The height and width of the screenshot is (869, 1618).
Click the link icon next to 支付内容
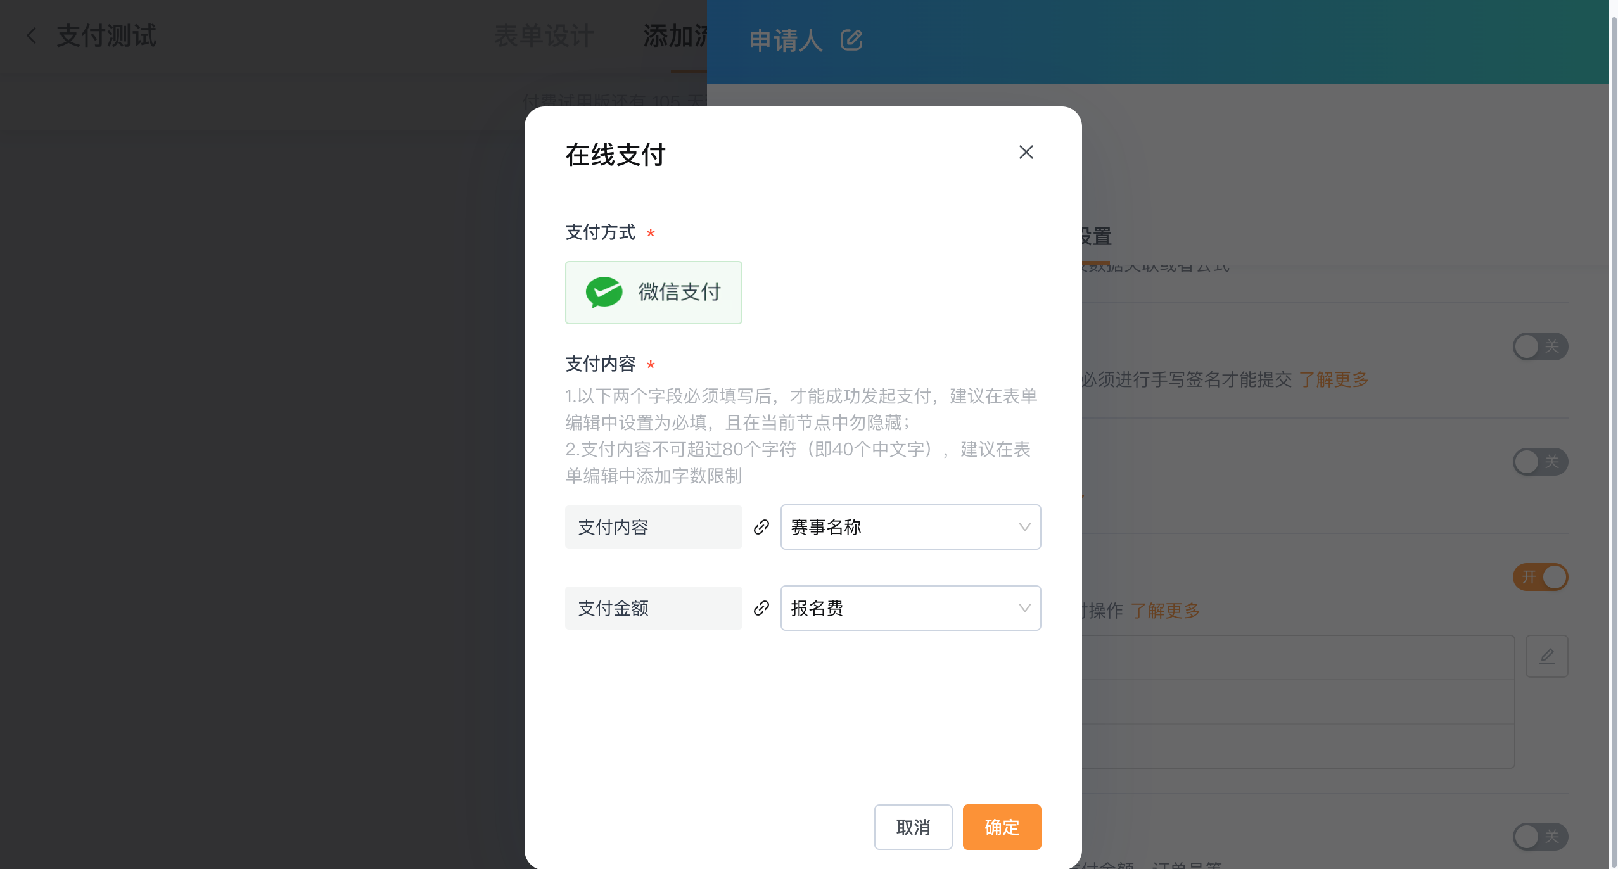[761, 527]
